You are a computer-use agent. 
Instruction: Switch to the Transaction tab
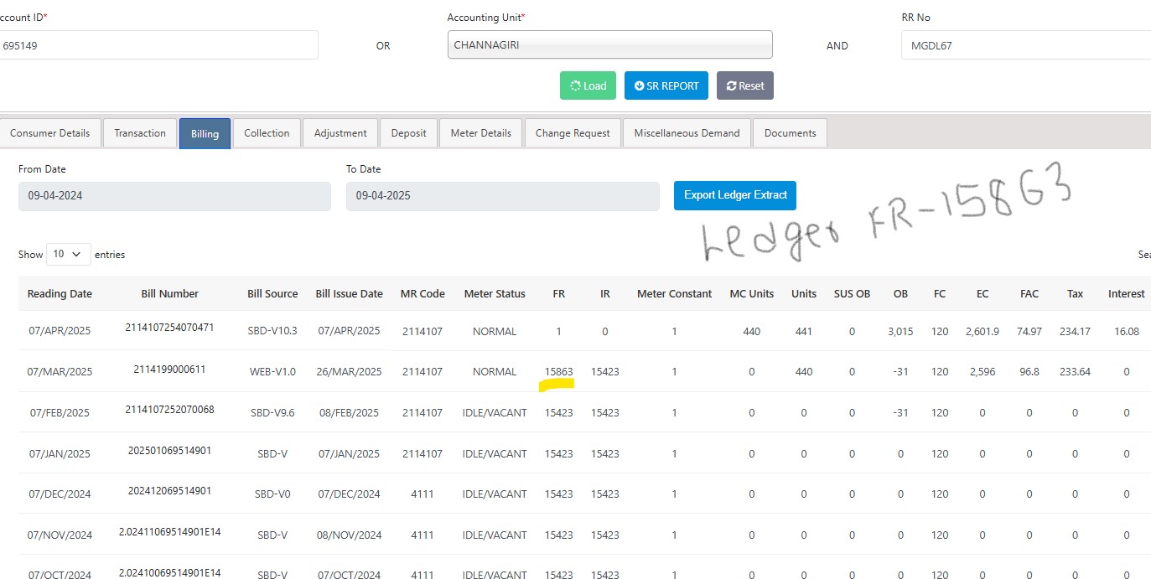pos(140,133)
